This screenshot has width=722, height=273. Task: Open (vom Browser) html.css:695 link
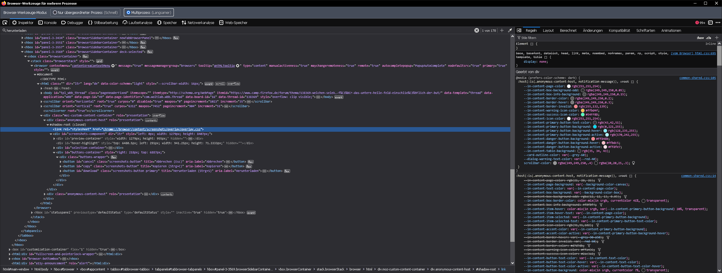(x=693, y=53)
